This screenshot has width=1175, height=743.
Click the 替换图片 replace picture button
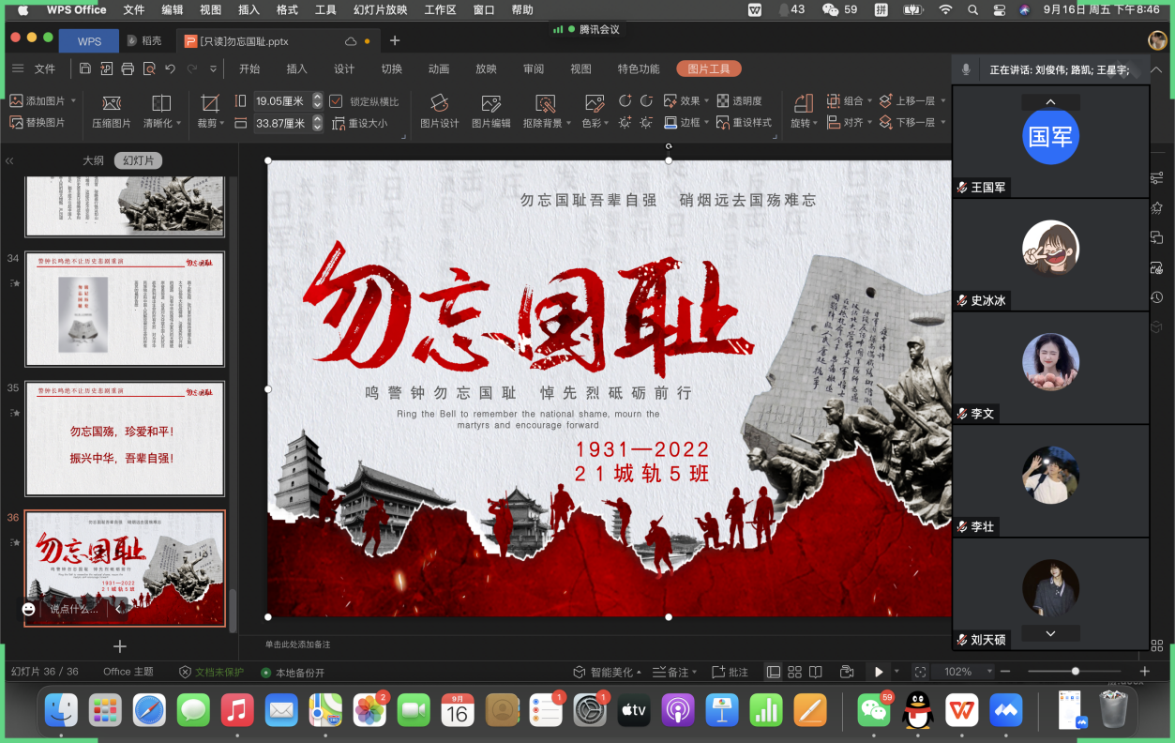click(38, 123)
